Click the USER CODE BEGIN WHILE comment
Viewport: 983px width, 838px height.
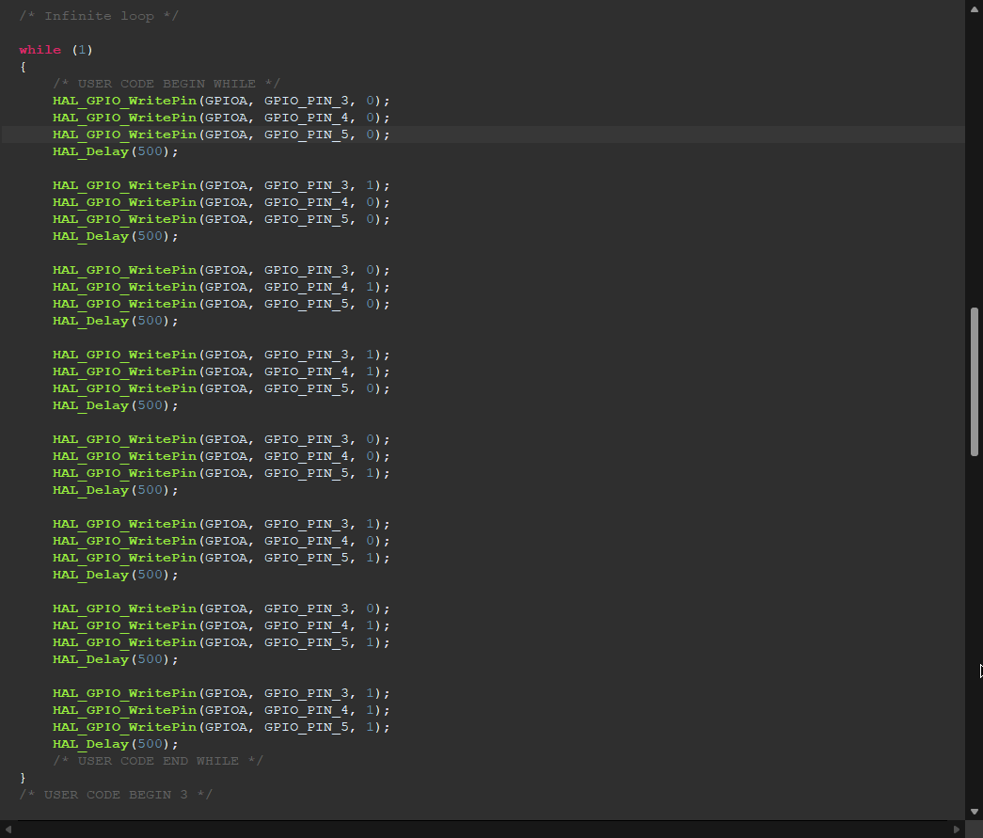coord(166,84)
